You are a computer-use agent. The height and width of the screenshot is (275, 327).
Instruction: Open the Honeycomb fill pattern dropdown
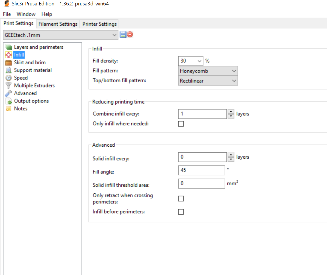pyautogui.click(x=208, y=71)
